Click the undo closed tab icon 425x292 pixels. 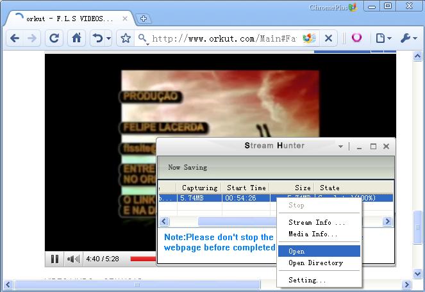(97, 38)
